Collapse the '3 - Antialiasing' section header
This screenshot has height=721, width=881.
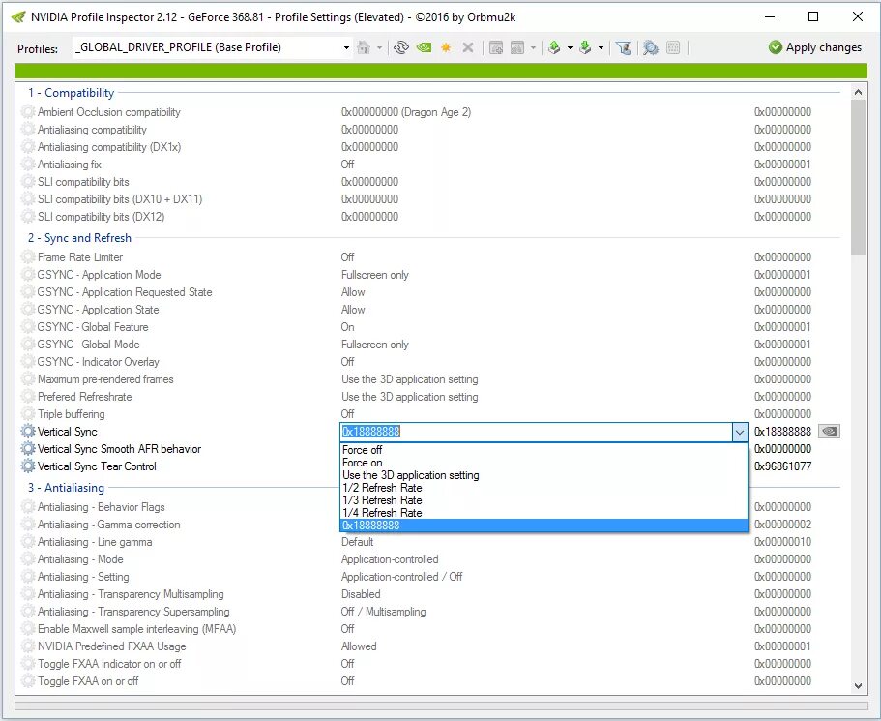(x=67, y=488)
